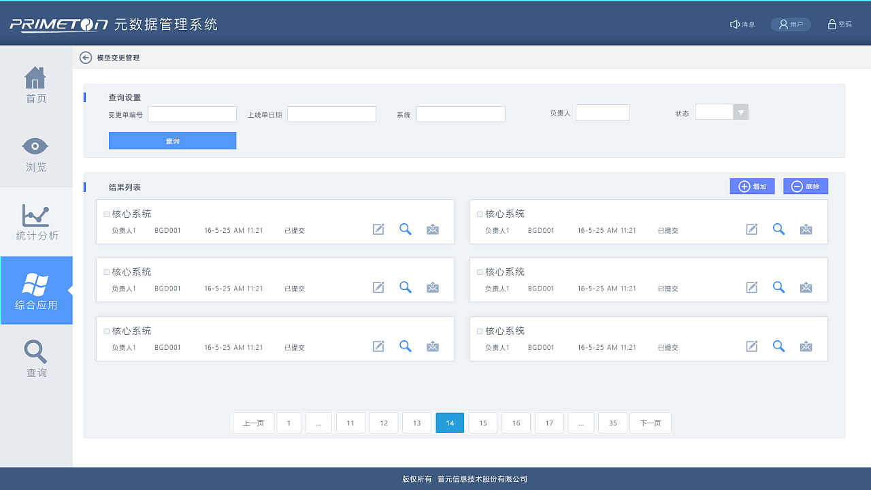Click the 增加 add button
The height and width of the screenshot is (490, 871).
(752, 186)
